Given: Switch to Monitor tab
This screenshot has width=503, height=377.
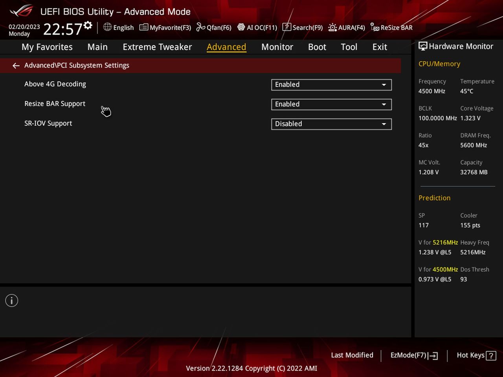Looking at the screenshot, I should pos(277,47).
